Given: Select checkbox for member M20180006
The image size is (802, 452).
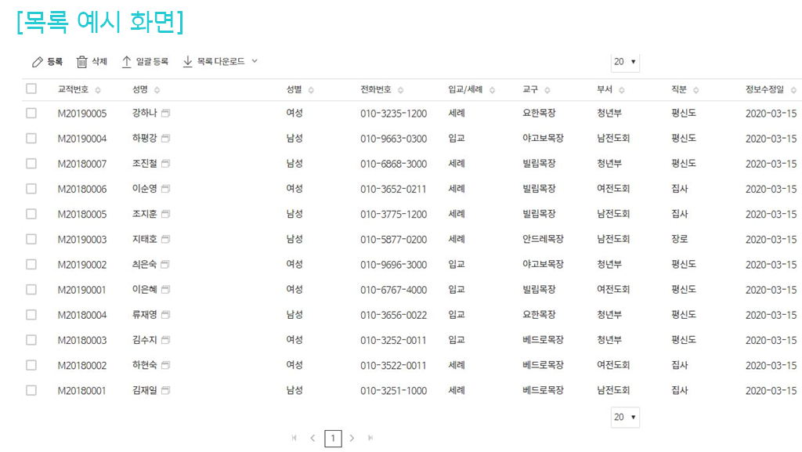Looking at the screenshot, I should click(x=31, y=189).
